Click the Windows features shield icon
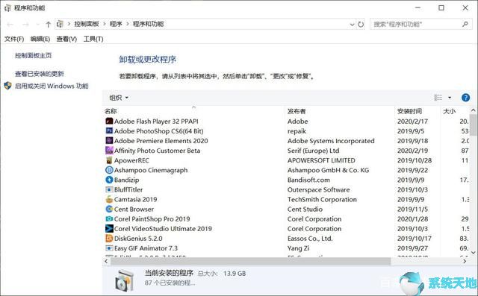 pyautogui.click(x=7, y=86)
